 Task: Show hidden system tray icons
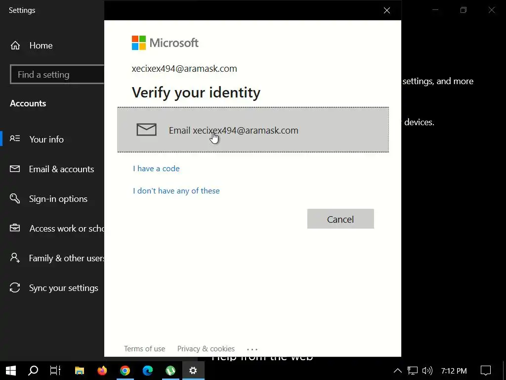398,371
